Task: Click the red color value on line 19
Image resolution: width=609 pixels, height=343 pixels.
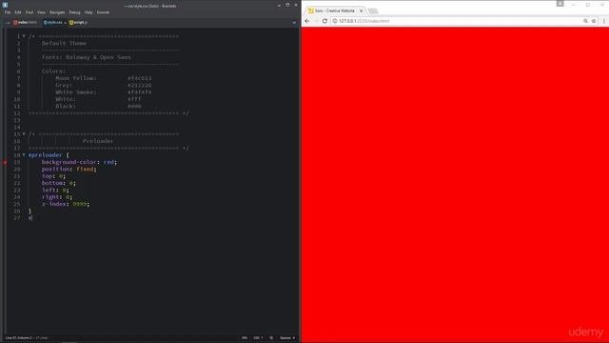Action: pyautogui.click(x=108, y=162)
